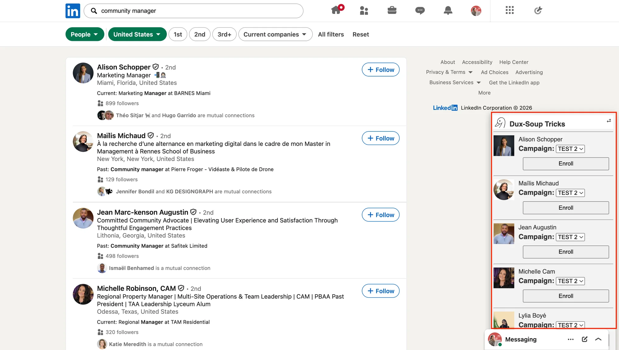Open Alison Schopper's profile photo in results
The image size is (619, 350).
point(83,73)
